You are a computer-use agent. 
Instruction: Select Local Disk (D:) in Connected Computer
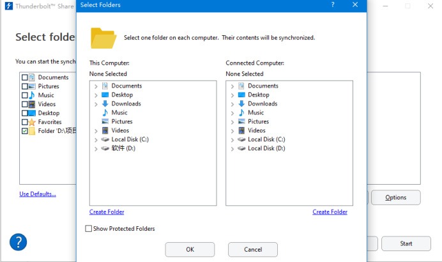[266, 148]
